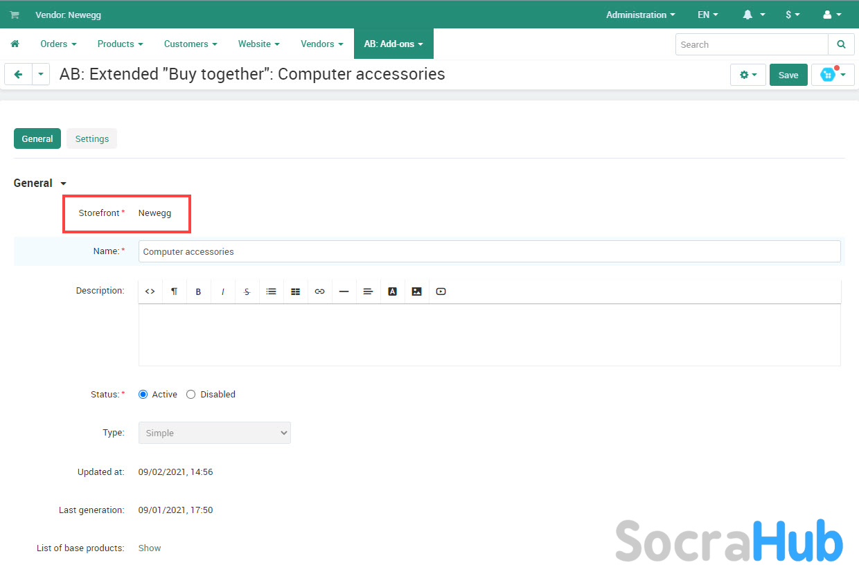Go to the home dashboard icon
The height and width of the screenshot is (565, 859).
click(15, 44)
